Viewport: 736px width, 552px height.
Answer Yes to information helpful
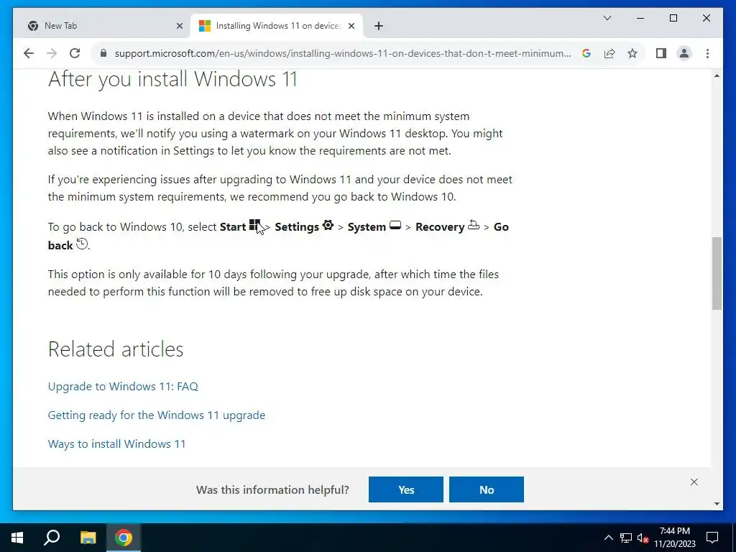406,489
